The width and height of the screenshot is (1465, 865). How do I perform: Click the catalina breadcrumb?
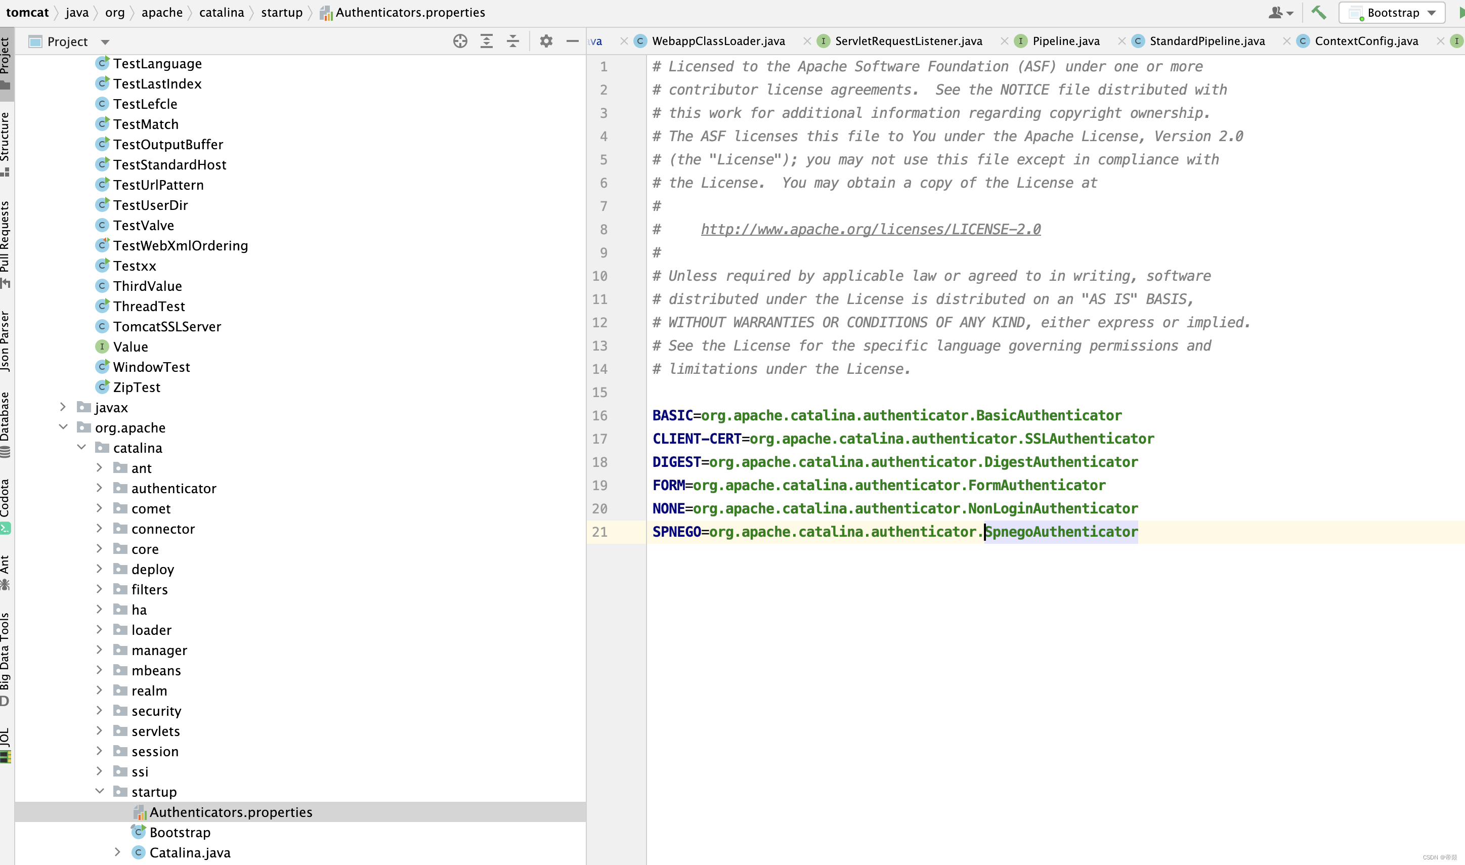tap(222, 12)
